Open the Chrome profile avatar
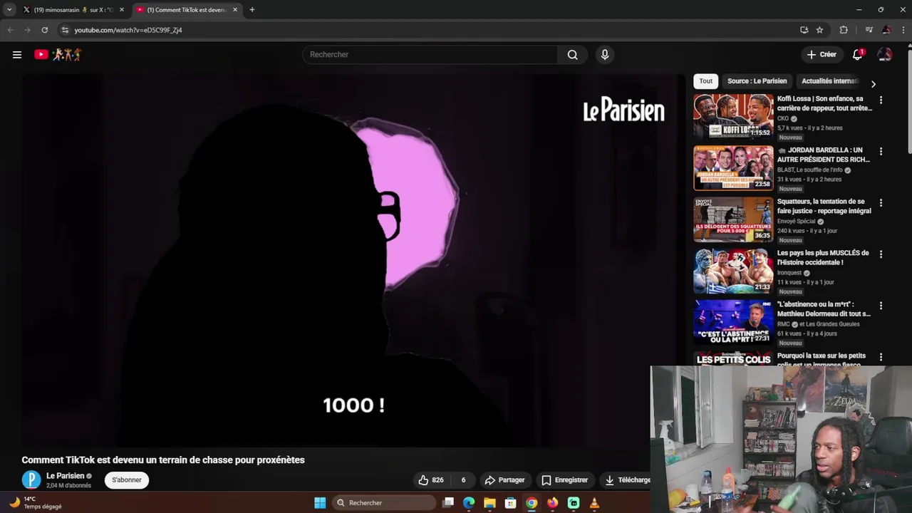The width and height of the screenshot is (912, 513). (x=886, y=30)
